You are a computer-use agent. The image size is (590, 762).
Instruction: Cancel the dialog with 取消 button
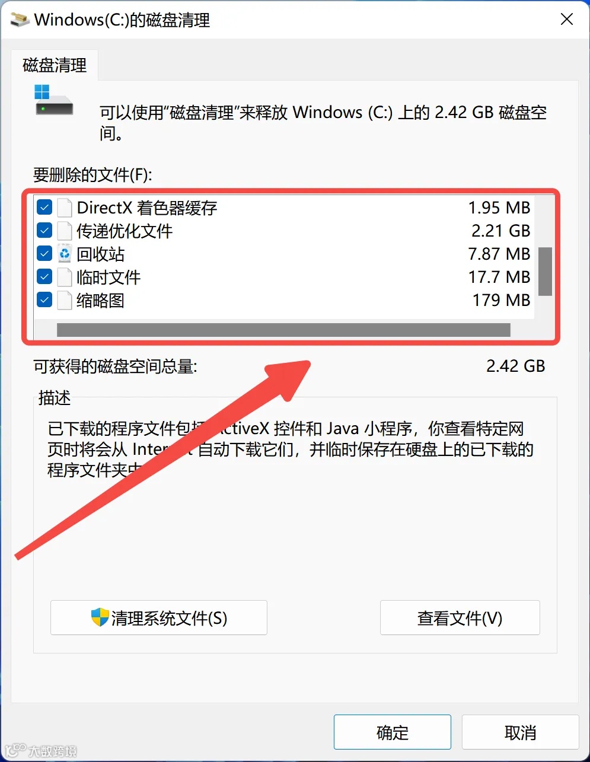[x=520, y=732]
